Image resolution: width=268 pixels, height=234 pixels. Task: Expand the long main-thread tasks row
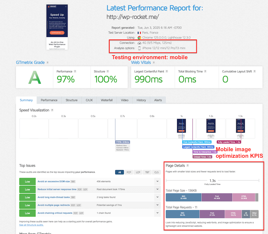coord(157,197)
